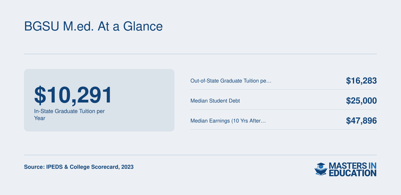The width and height of the screenshot is (401, 195).
Task: Click the large $10,291 tuition figure
Action: click(73, 95)
